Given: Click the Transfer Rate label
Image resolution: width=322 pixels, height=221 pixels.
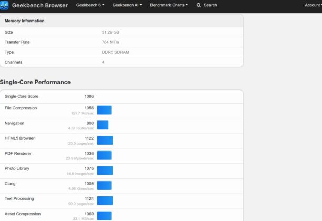Looking at the screenshot, I should (x=17, y=42).
